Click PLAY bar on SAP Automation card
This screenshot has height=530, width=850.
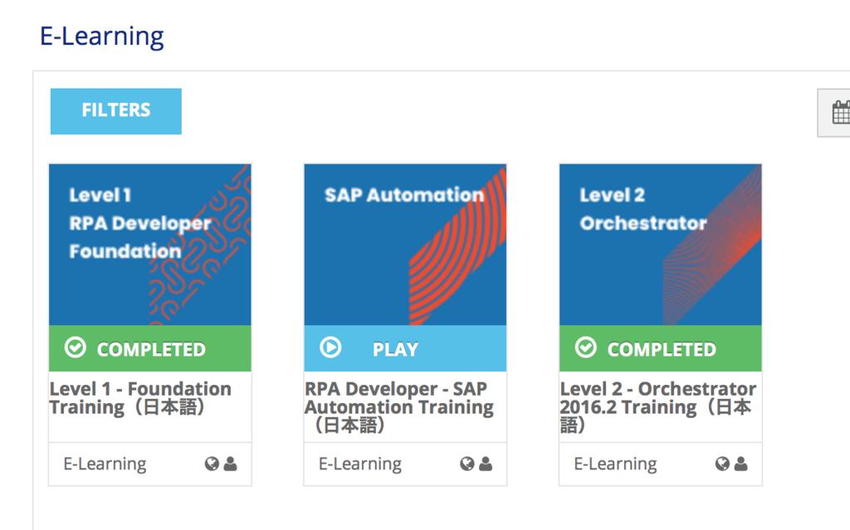(405, 348)
